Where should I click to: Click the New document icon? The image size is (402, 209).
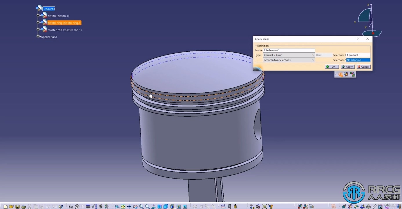5,207
